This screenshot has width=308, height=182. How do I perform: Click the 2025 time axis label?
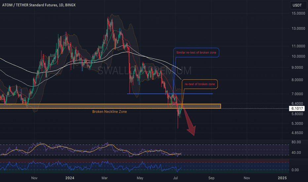click(282, 178)
